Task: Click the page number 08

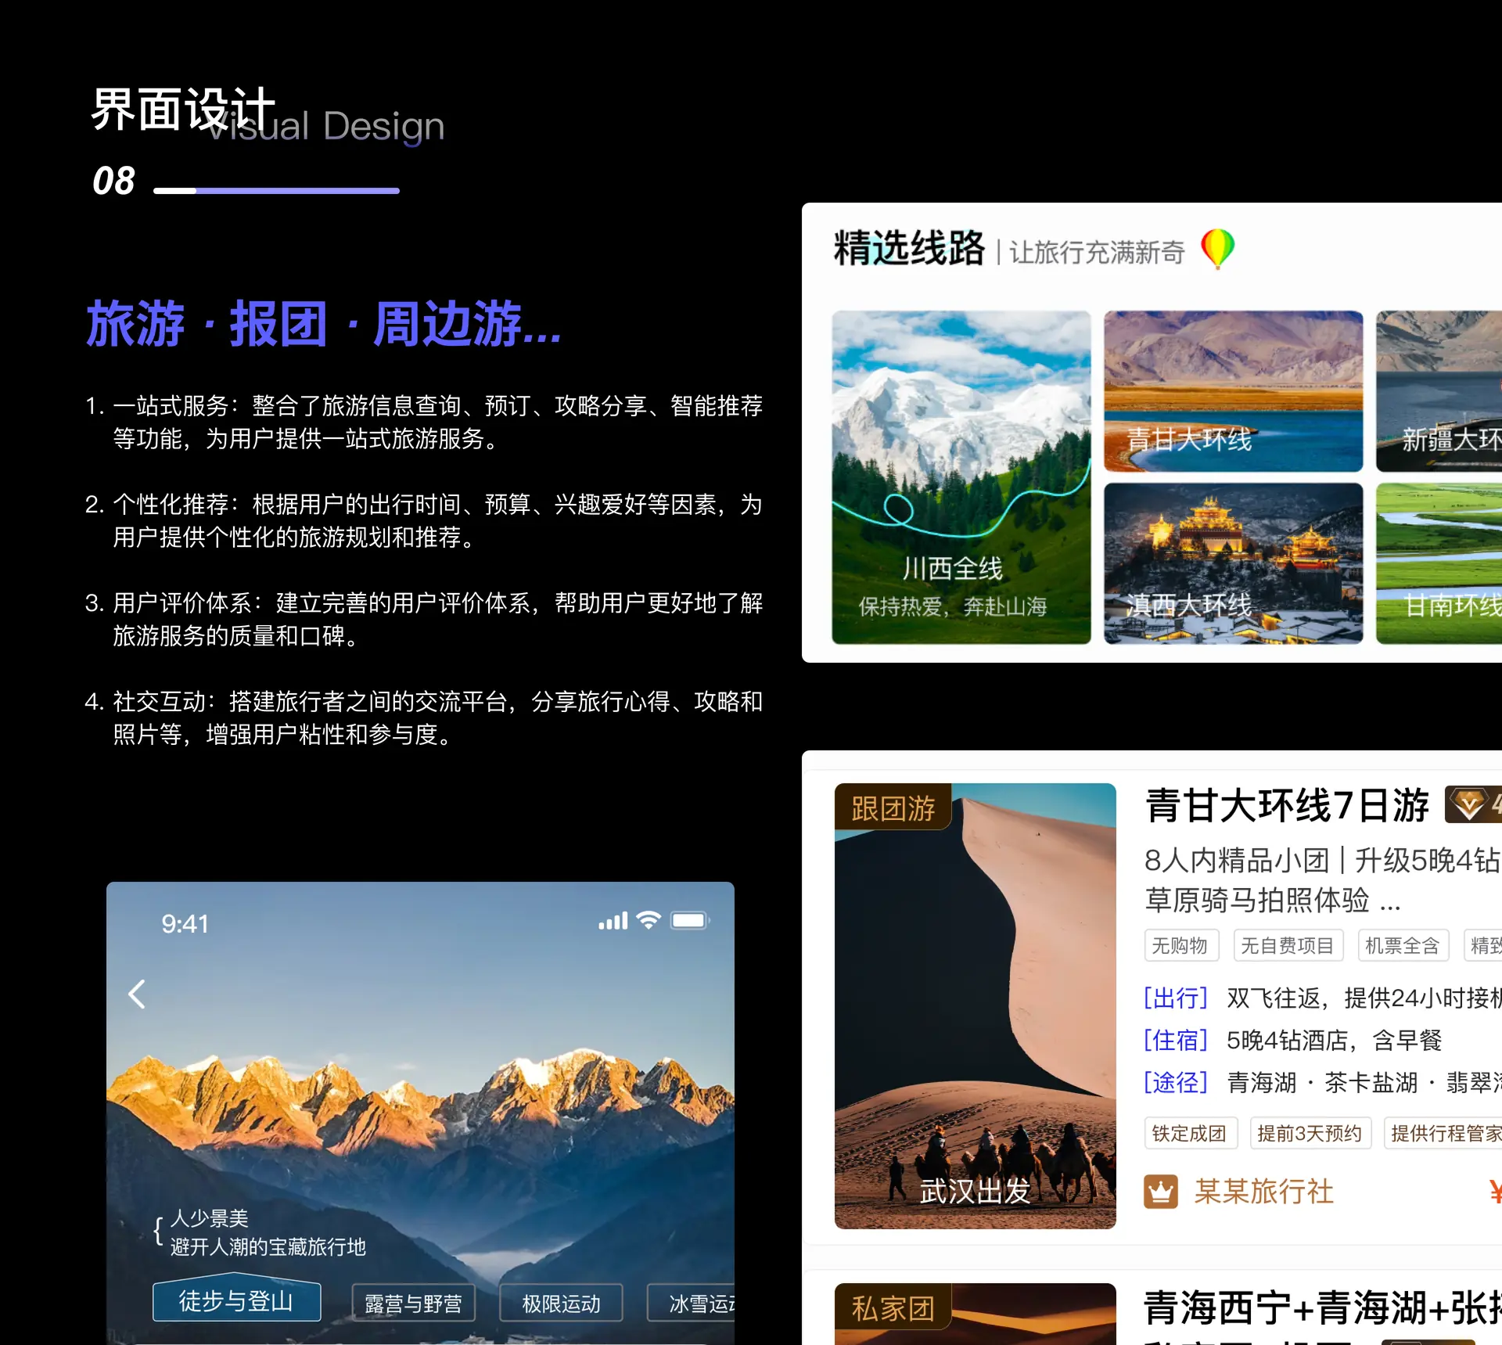Action: [113, 181]
